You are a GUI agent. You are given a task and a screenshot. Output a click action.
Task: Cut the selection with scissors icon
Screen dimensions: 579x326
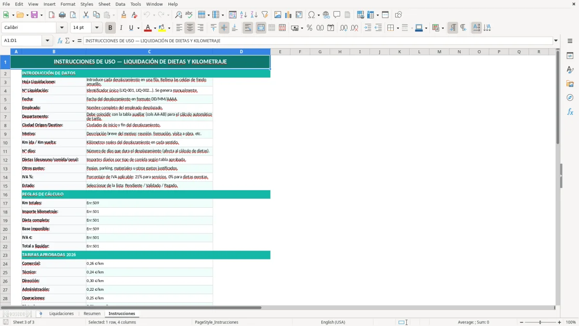[x=85, y=15]
